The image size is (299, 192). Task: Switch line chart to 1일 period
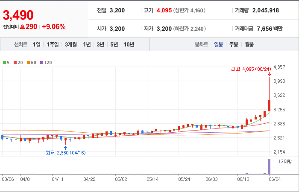pos(37,44)
